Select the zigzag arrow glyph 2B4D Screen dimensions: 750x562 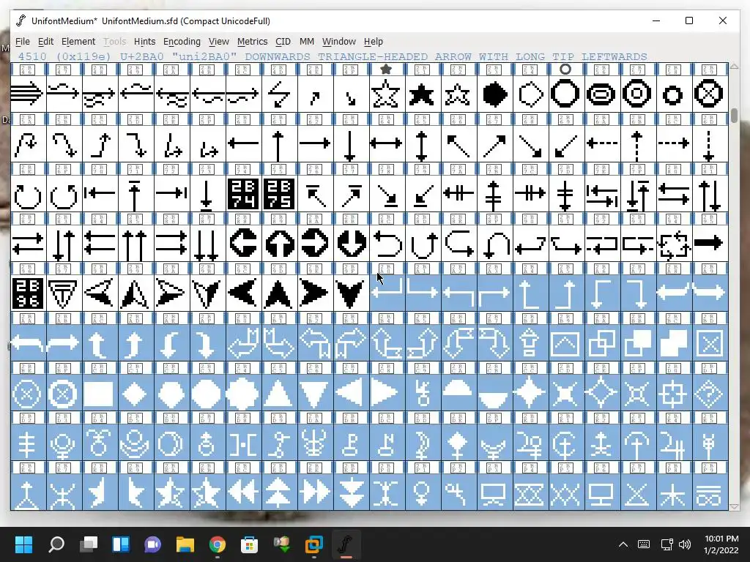tap(279, 94)
